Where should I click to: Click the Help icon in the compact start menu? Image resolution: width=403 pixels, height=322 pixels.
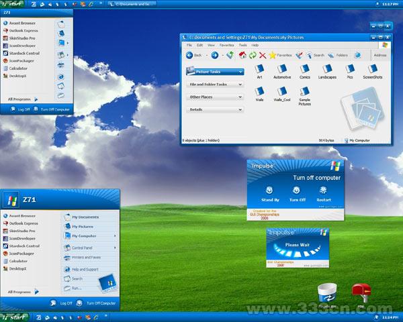(60, 76)
